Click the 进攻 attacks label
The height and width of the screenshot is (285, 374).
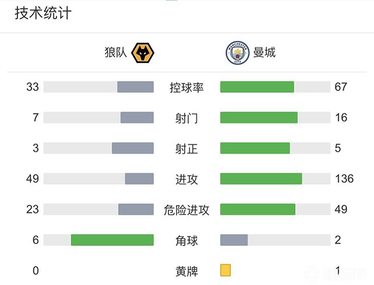[x=186, y=179]
